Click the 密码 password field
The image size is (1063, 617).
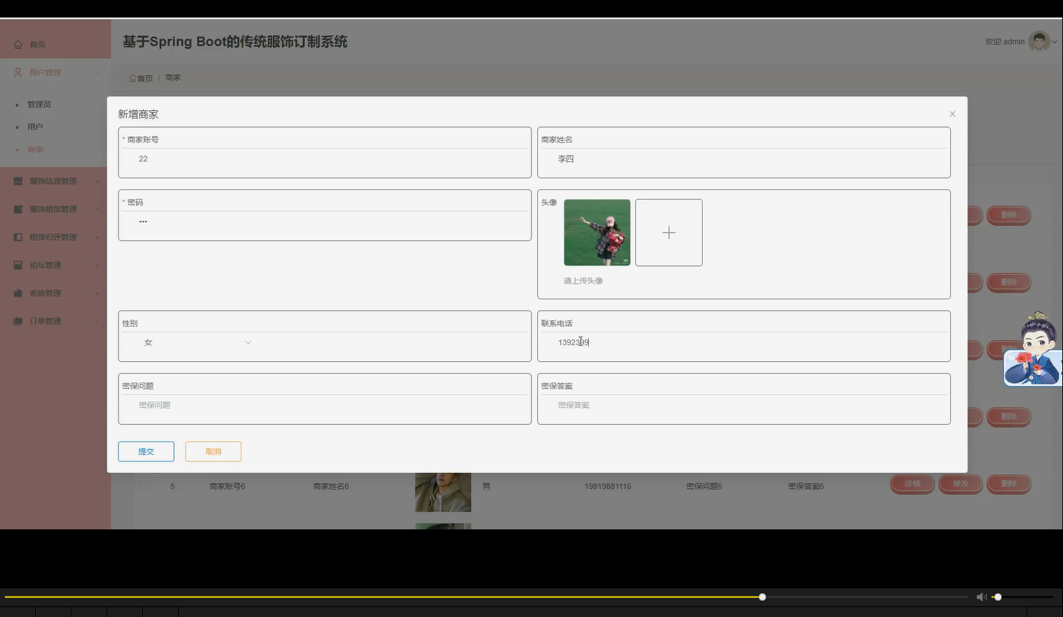(x=325, y=222)
